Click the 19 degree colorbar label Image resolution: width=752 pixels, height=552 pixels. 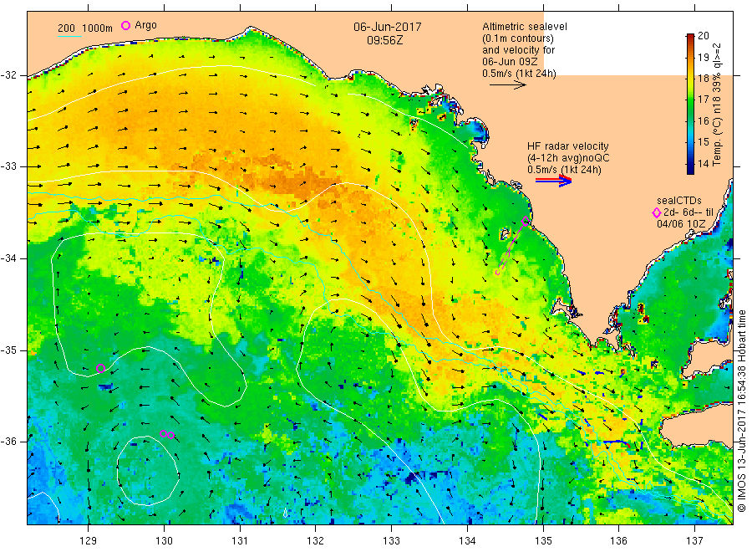[x=703, y=57]
